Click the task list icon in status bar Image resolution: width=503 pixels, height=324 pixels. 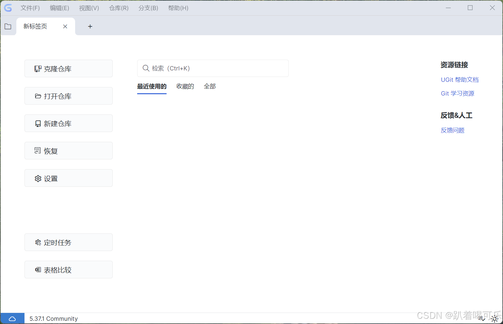point(482,319)
